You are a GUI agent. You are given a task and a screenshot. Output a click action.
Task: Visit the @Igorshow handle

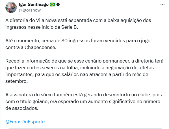coord(30,10)
